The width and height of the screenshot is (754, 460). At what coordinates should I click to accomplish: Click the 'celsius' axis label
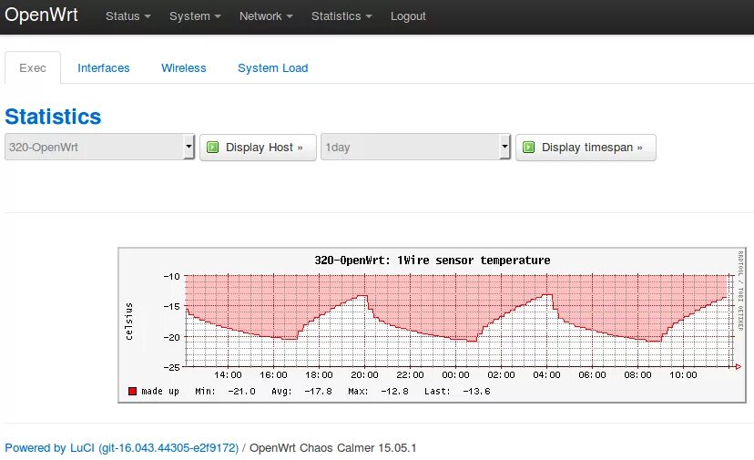tap(129, 321)
